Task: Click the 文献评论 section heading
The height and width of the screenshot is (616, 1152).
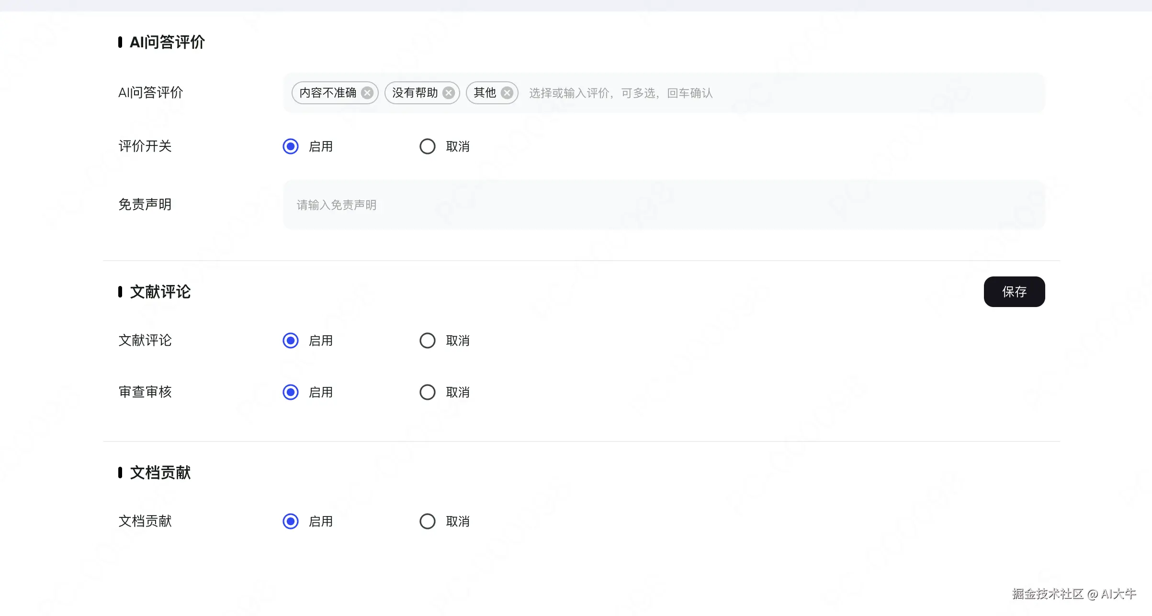Action: tap(160, 292)
